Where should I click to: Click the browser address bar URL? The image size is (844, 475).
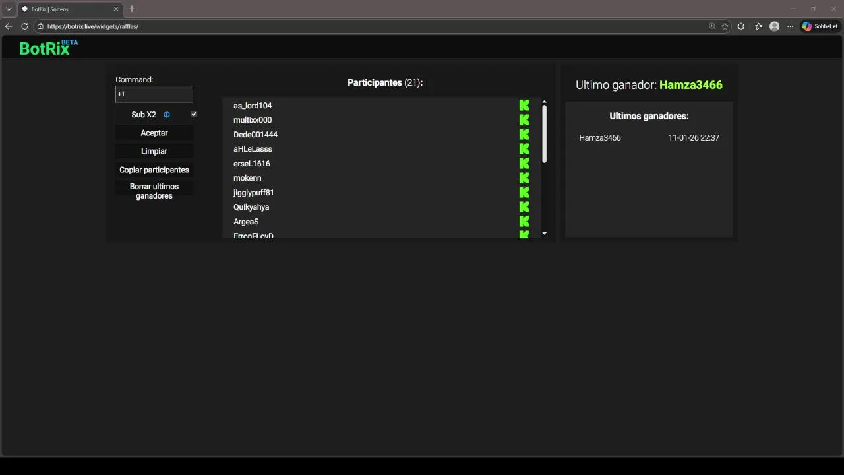click(92, 26)
